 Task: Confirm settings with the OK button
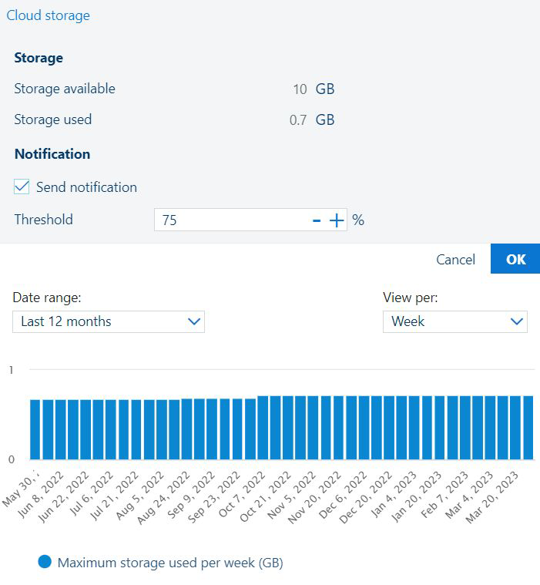point(515,259)
